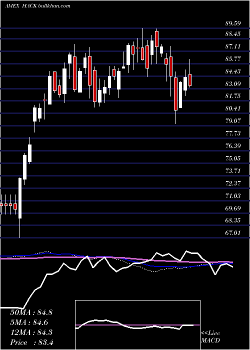250x350 pixels.
Task: Click the 85.77 price axis label
Action: click(233, 59)
